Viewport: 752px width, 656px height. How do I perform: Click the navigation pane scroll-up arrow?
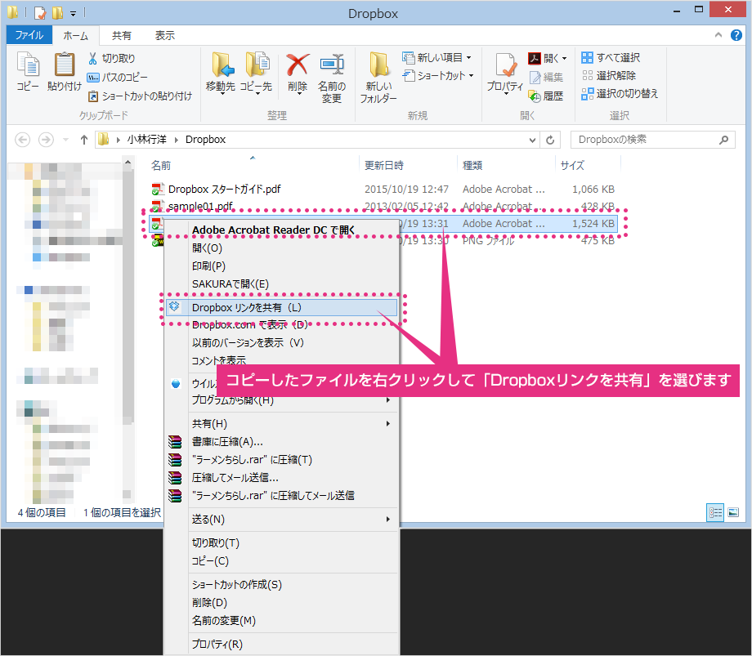[128, 163]
